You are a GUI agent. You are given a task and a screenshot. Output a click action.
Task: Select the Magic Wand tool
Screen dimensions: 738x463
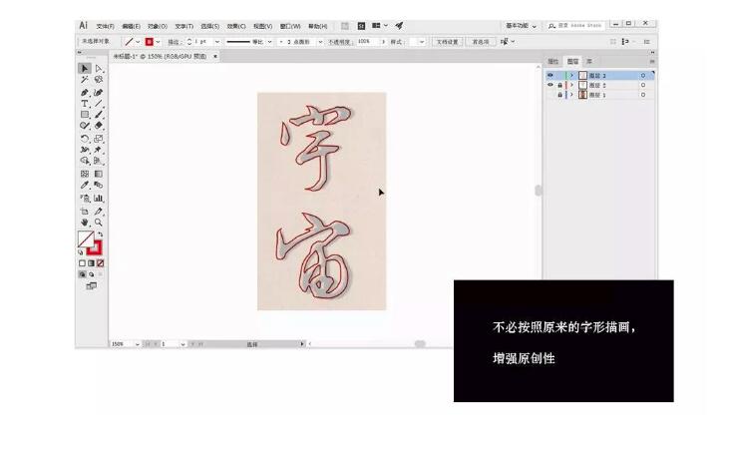pyautogui.click(x=84, y=80)
